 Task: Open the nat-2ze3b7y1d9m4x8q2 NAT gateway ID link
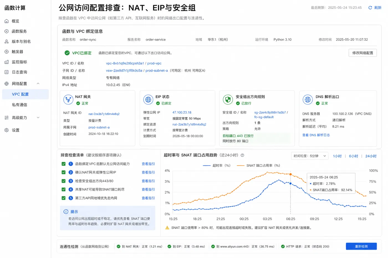tap(104, 114)
